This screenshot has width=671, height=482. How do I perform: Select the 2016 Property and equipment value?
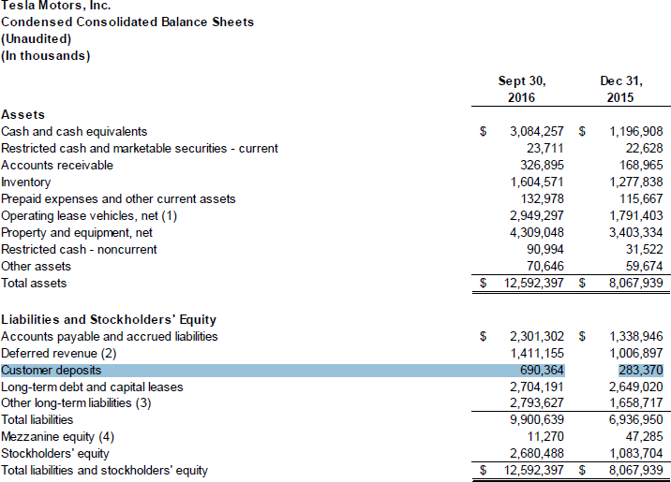pyautogui.click(x=529, y=233)
